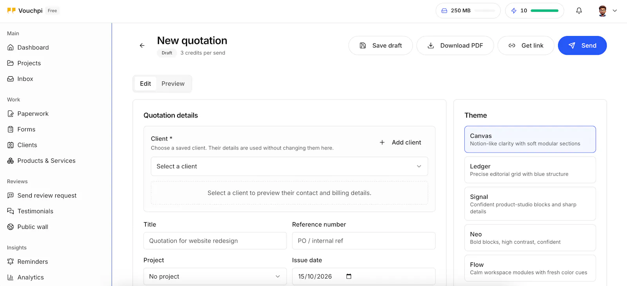Choose the Flow theme
The image size is (627, 286).
(x=530, y=268)
